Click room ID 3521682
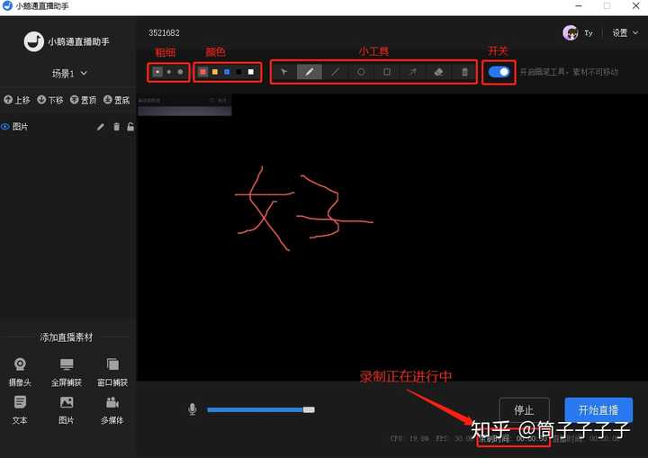Viewport: 648px width, 458px height. coord(164,32)
